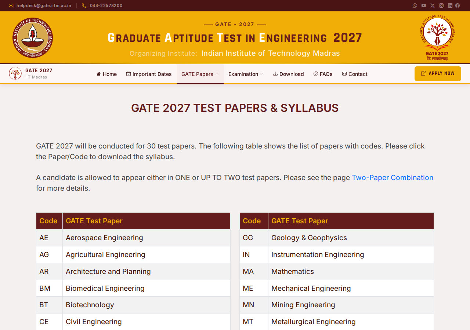470x330 pixels.
Task: Expand the Examination dropdown menu
Action: pyautogui.click(x=246, y=74)
